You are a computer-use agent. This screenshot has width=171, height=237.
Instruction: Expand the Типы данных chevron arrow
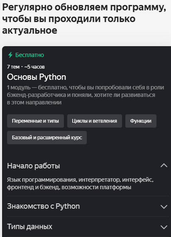click(164, 227)
